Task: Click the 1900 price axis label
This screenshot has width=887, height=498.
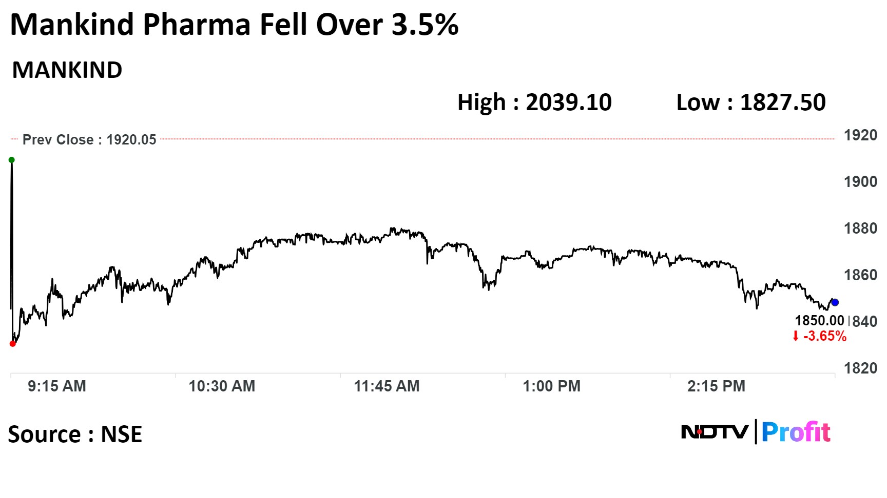Action: pos(860,181)
